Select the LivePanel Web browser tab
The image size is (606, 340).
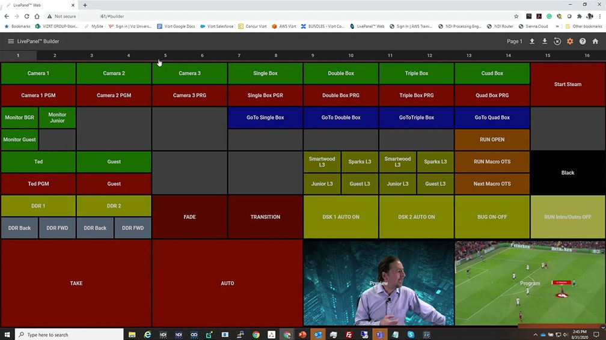tap(37, 5)
